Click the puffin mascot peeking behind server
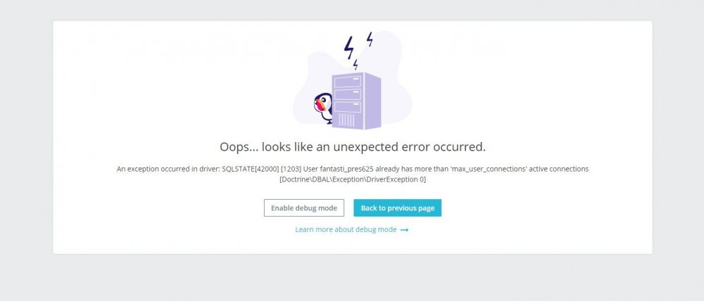704x301 pixels. point(323,107)
